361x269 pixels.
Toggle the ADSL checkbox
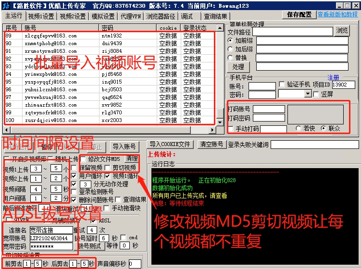tap(93, 220)
